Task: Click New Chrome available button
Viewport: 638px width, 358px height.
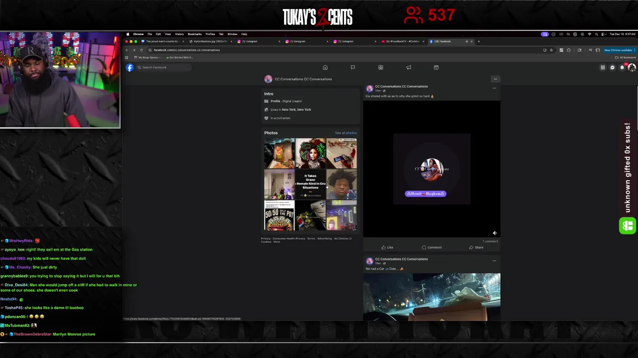Action: point(618,50)
